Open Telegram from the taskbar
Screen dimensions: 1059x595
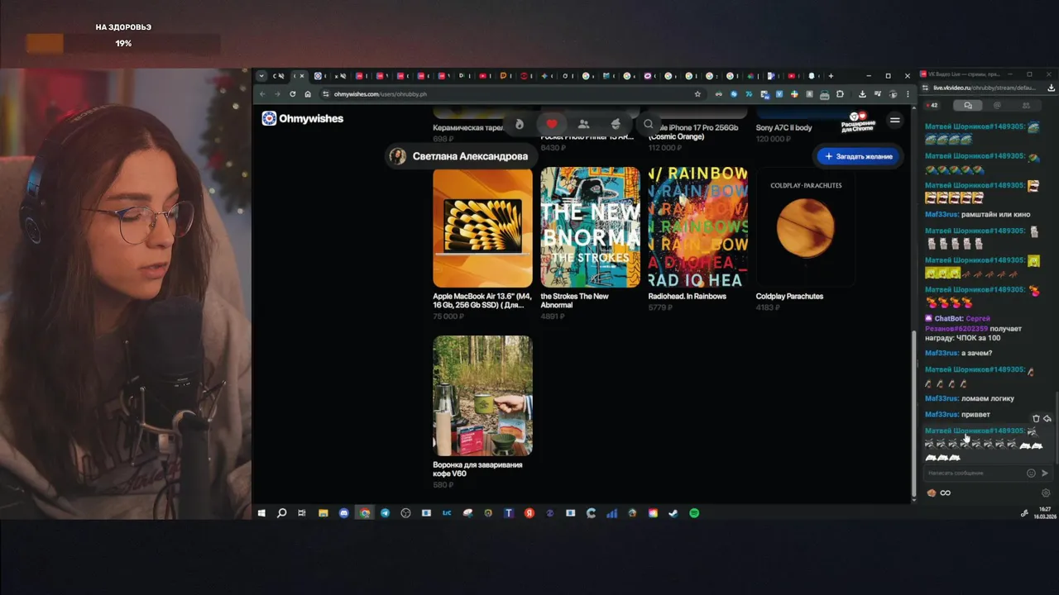coord(385,513)
